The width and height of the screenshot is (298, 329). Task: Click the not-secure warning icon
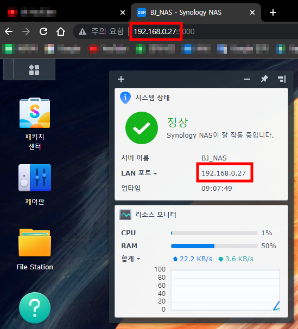83,31
